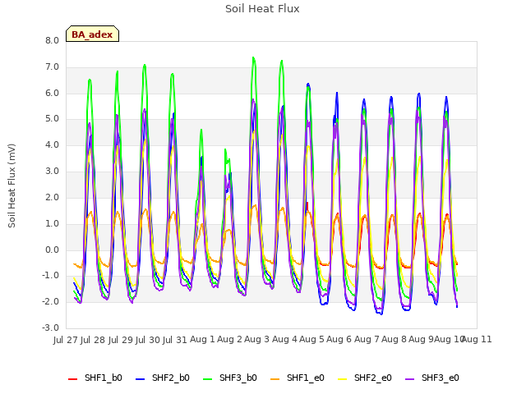Click the Jul 31 x-axis date label
526x394 pixels.
point(175,340)
